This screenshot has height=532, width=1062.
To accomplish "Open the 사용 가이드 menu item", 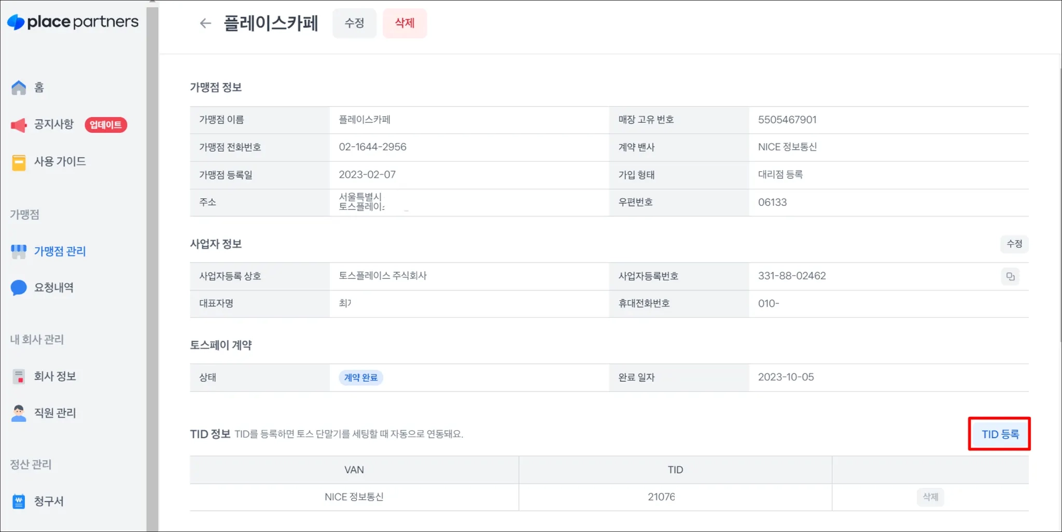I will (x=60, y=162).
